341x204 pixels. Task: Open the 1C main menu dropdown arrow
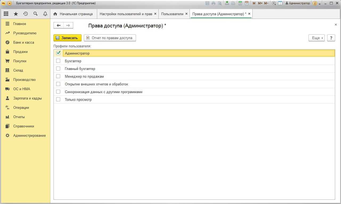tap(10, 3)
